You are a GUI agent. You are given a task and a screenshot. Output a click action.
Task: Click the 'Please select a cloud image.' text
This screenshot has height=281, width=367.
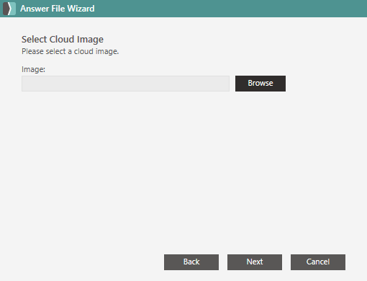coord(70,51)
